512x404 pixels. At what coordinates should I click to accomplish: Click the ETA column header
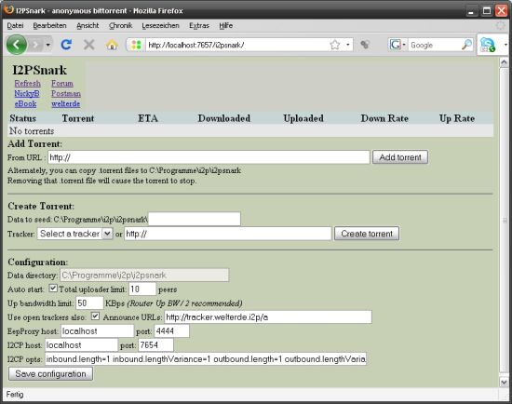(x=148, y=118)
